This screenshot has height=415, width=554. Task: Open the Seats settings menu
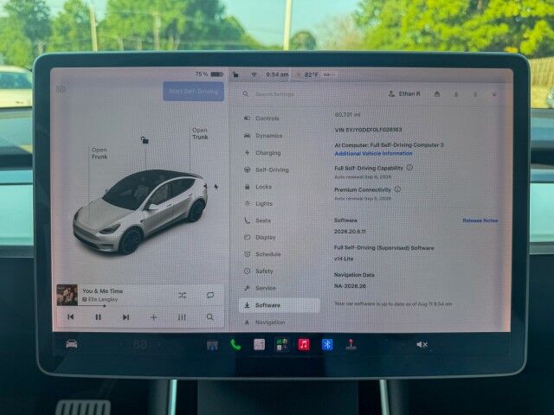pyautogui.click(x=258, y=220)
